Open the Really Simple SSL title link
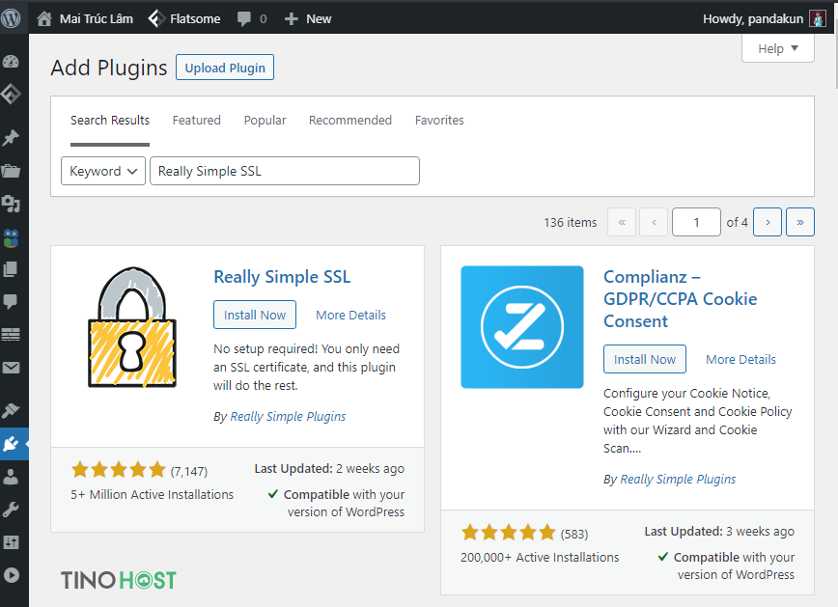Image resolution: width=838 pixels, height=607 pixels. click(x=282, y=277)
